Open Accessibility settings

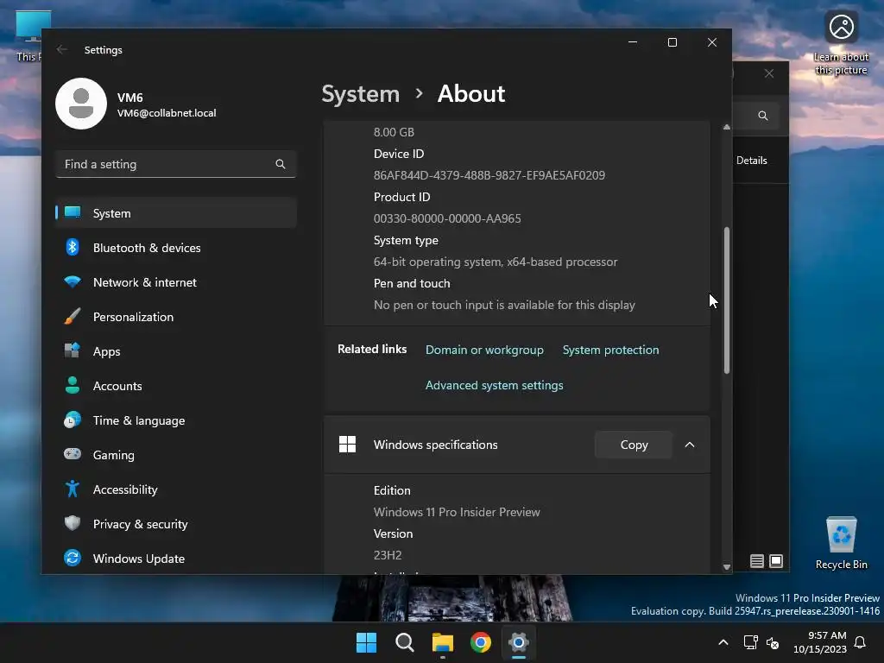point(176,489)
